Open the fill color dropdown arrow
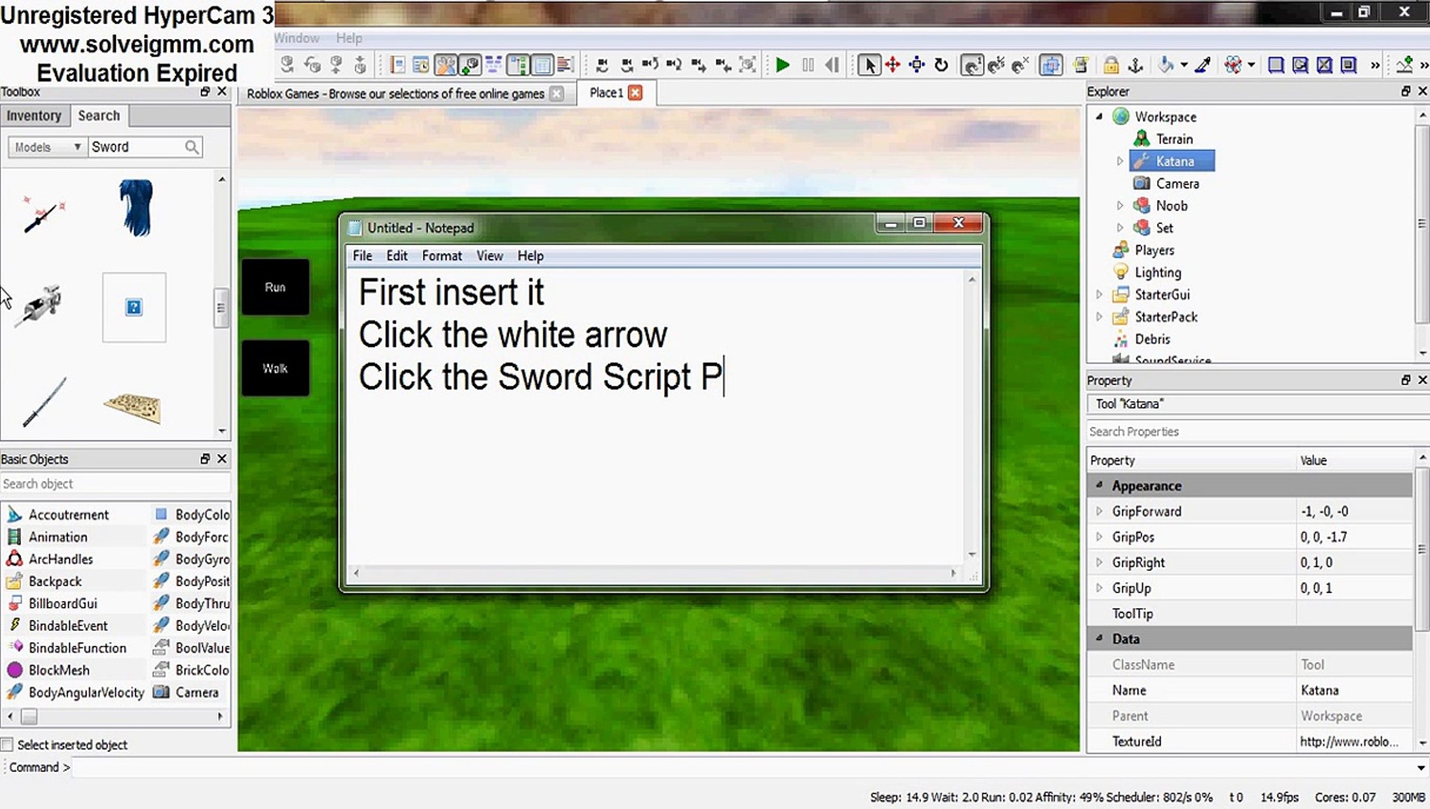Image resolution: width=1430 pixels, height=809 pixels. tap(1184, 65)
